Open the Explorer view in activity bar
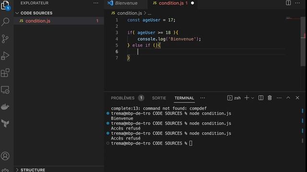Screen dimensions: 307x172 pos(5,5)
